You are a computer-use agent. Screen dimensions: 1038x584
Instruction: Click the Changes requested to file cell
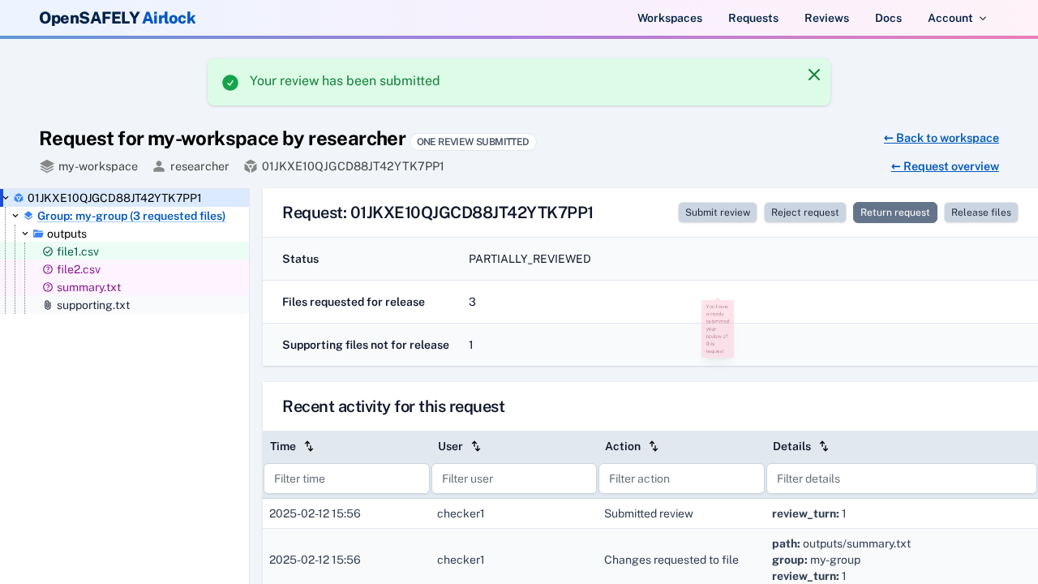click(671, 560)
